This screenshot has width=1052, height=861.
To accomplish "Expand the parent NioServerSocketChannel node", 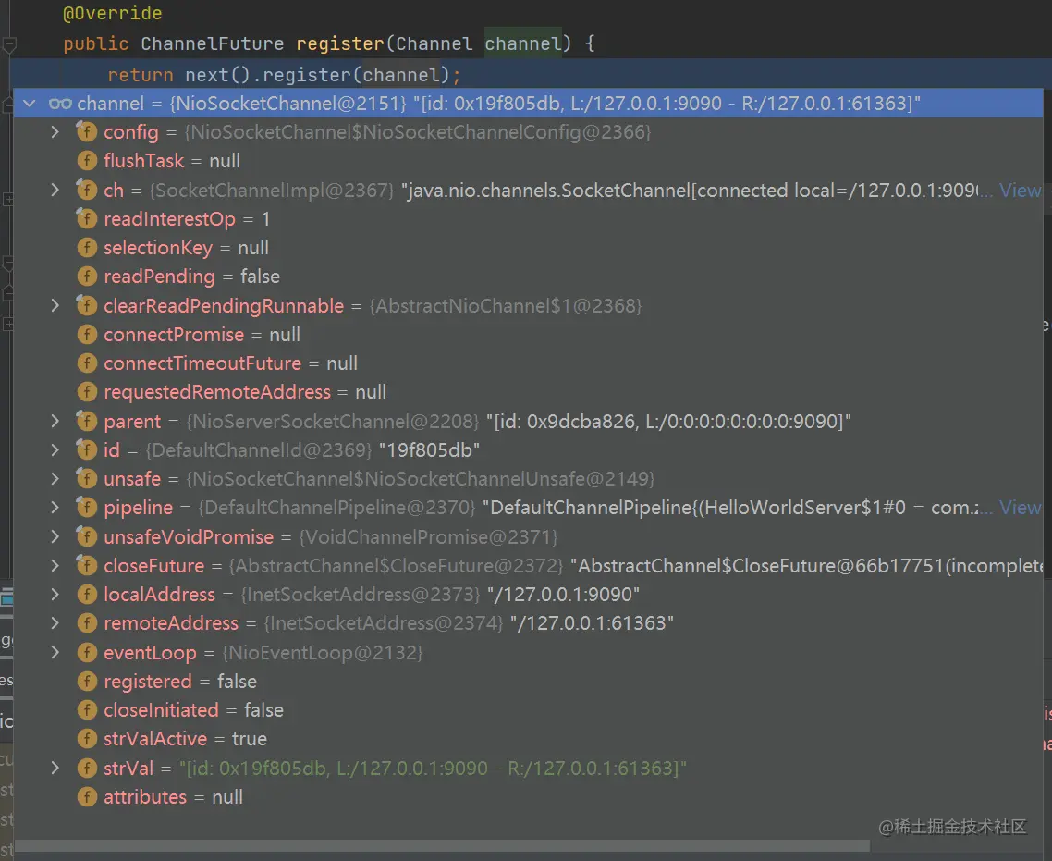I will pyautogui.click(x=55, y=421).
